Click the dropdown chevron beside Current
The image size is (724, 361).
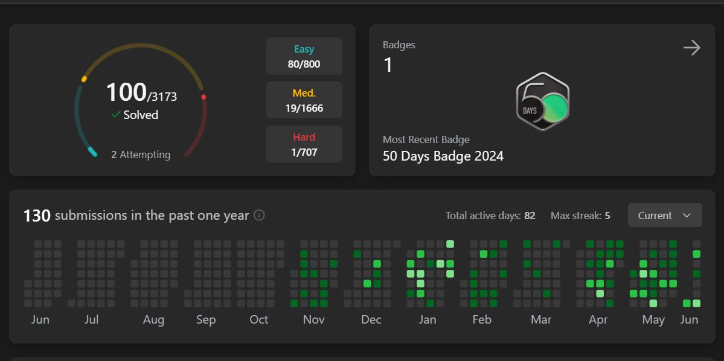pos(687,216)
